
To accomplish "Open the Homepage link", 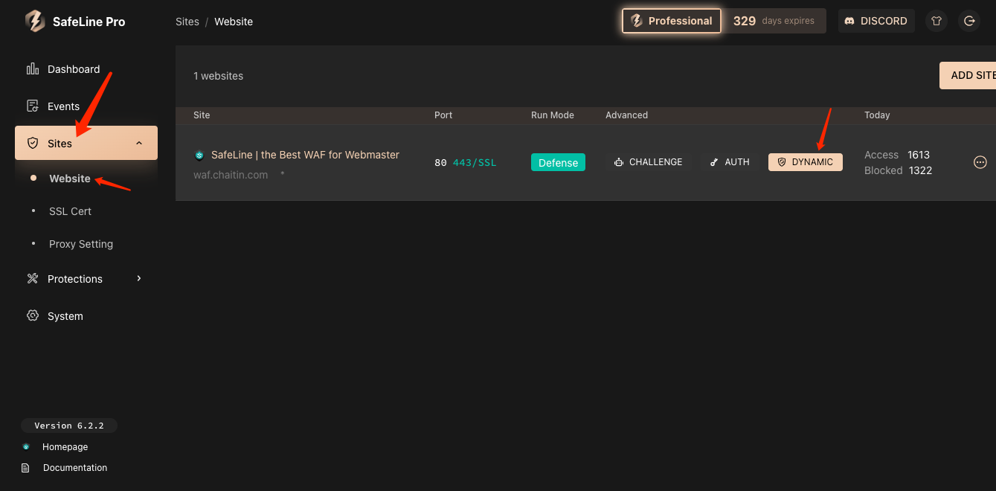I will (x=65, y=447).
